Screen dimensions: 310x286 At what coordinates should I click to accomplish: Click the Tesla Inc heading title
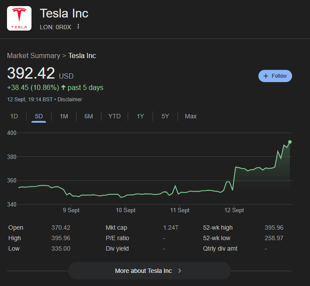point(64,14)
